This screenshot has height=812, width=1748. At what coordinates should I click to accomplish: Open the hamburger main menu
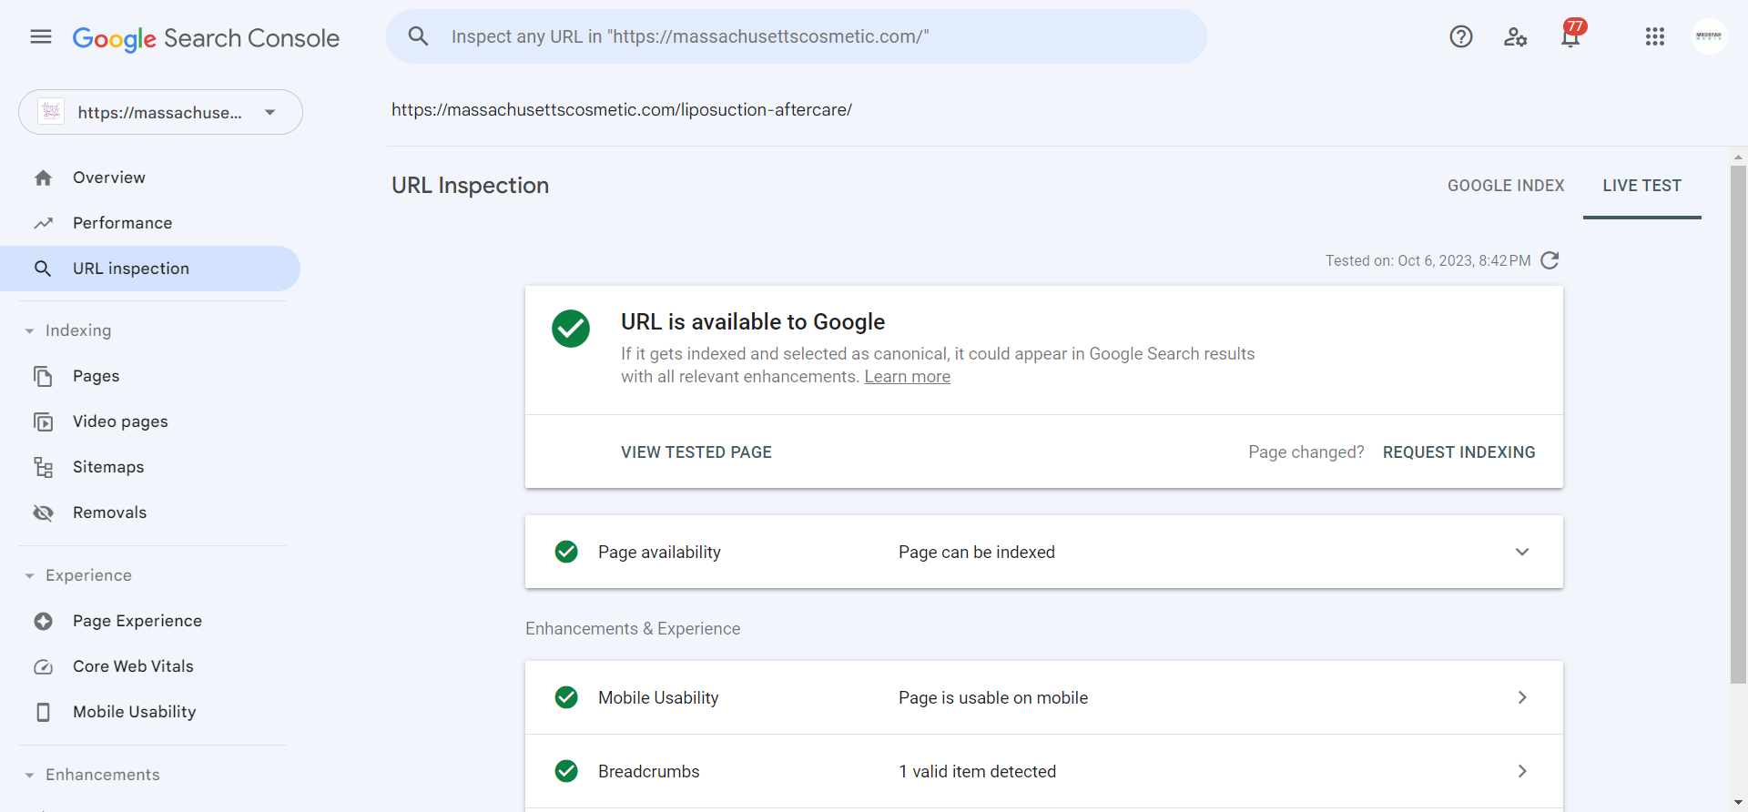[41, 36]
